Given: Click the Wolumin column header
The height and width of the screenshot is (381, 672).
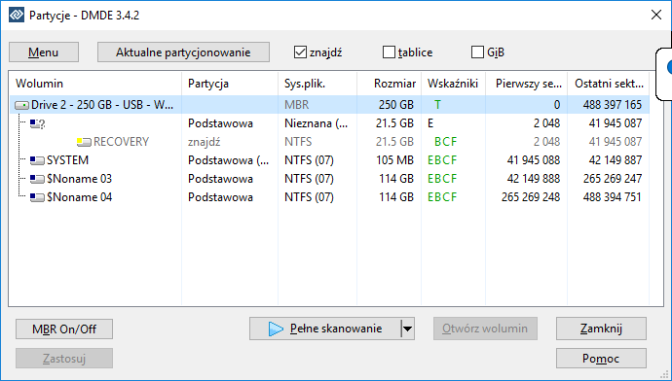Looking at the screenshot, I should pyautogui.click(x=95, y=84).
